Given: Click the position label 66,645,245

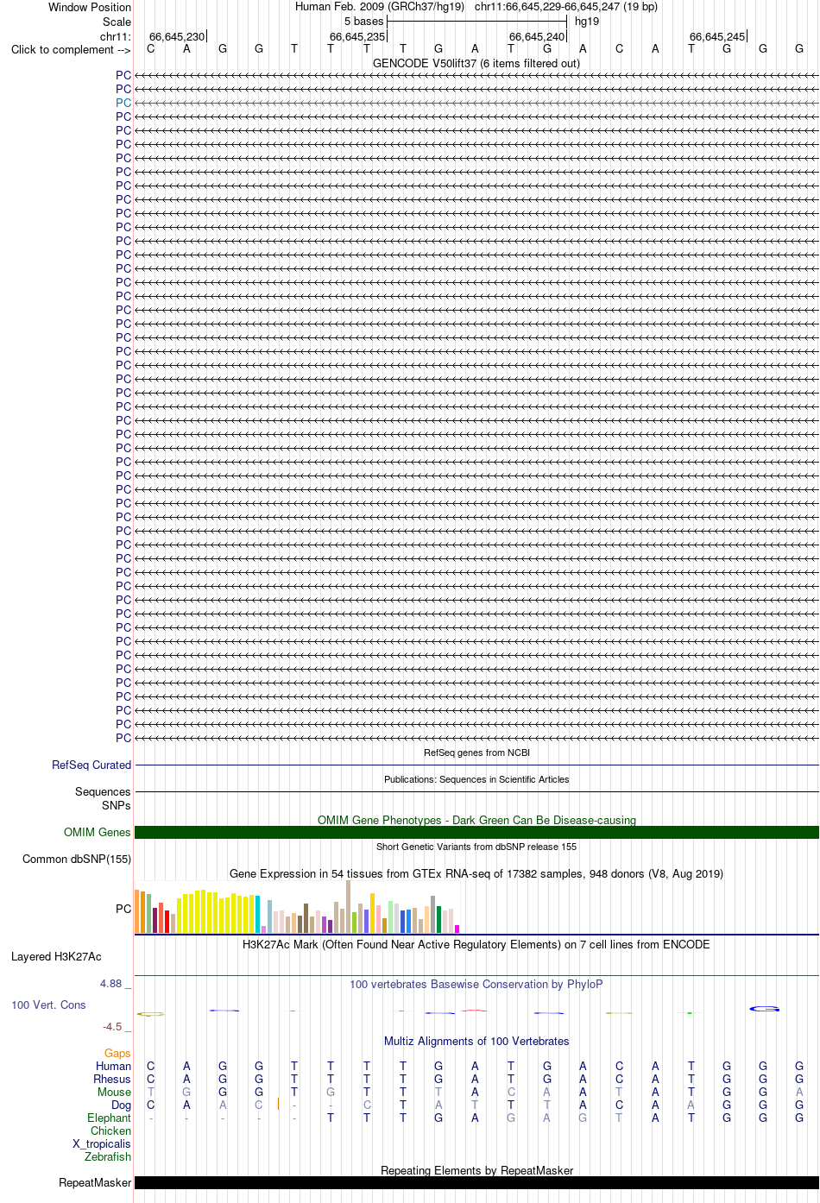Looking at the screenshot, I should tap(717, 36).
